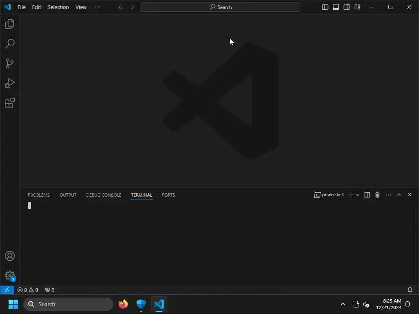
Task: Open the Search view in activity bar
Action: 10,43
